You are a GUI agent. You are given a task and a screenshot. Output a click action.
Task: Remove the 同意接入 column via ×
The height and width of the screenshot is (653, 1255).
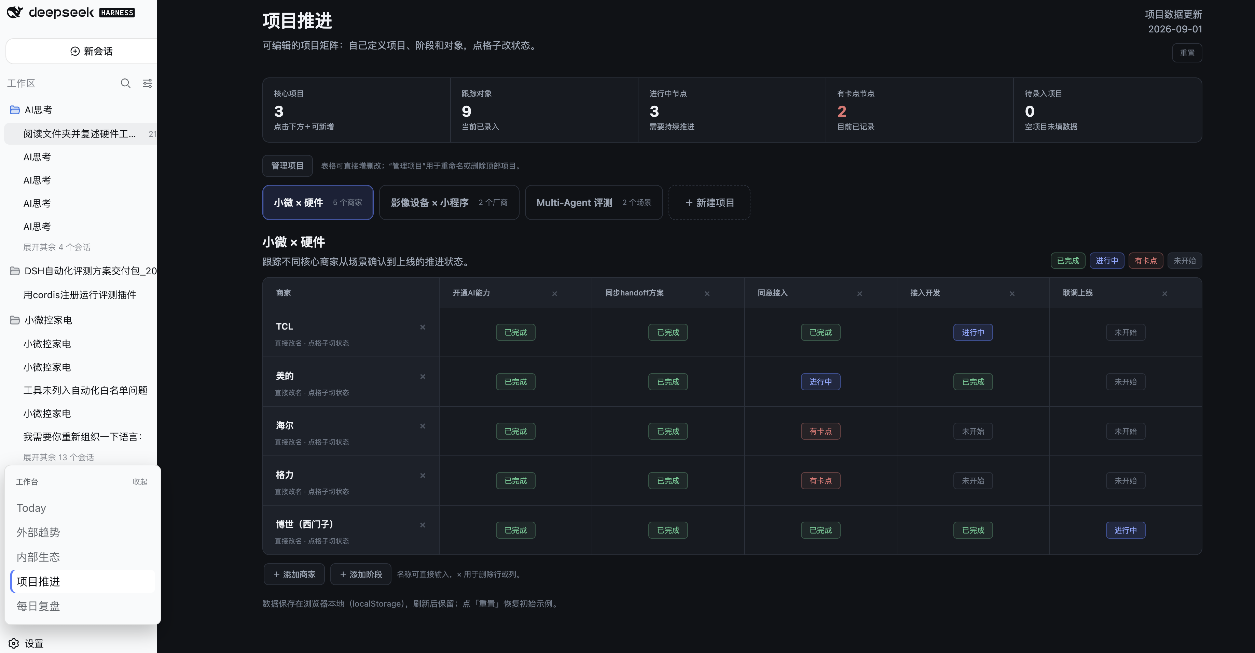coord(859,293)
